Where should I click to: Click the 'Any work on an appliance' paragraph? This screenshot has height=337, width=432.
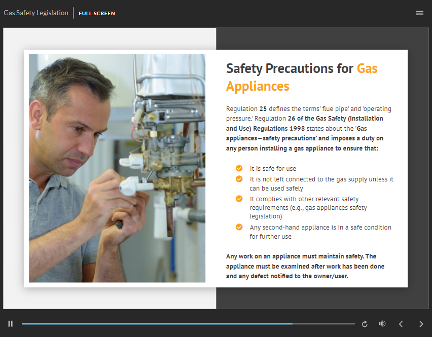tap(305, 266)
